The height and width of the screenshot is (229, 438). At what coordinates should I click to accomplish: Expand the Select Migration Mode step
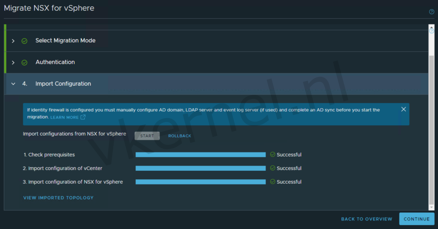[13, 41]
